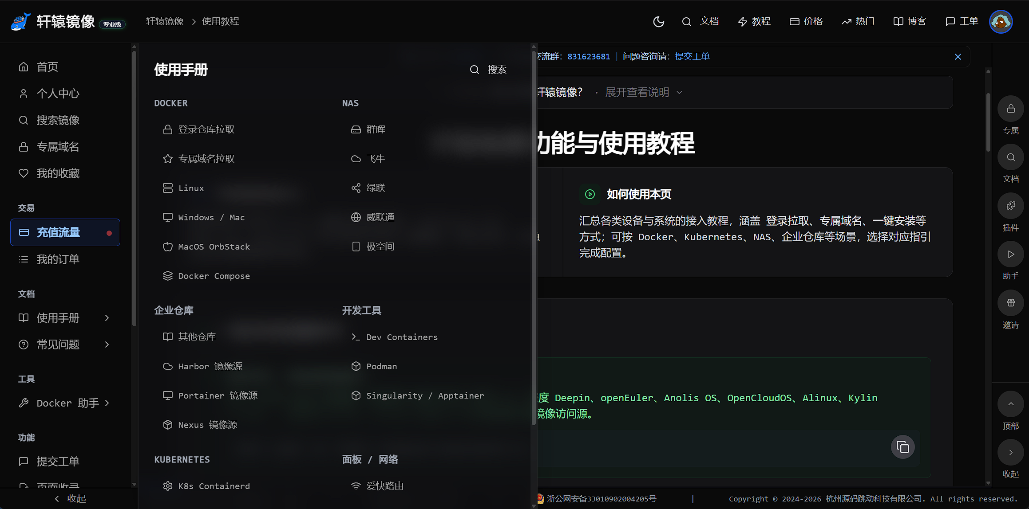Click QQ group number 831623681
1029x509 pixels.
(589, 57)
